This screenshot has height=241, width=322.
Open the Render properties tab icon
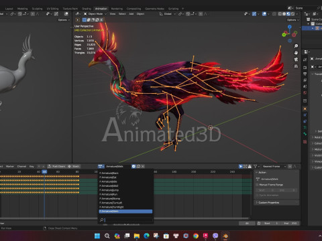pyautogui.click(x=305, y=68)
